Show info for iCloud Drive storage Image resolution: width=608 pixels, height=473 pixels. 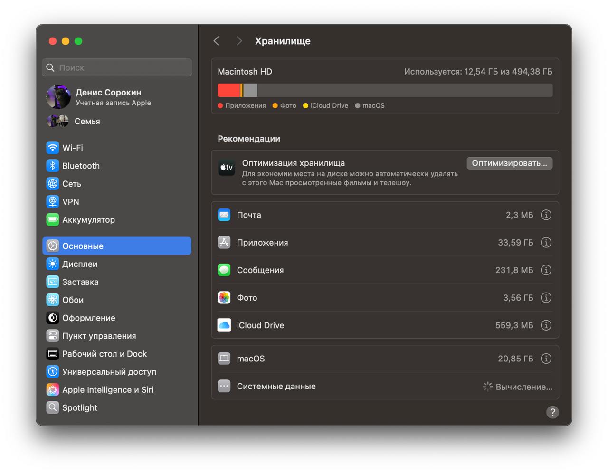pyautogui.click(x=546, y=325)
